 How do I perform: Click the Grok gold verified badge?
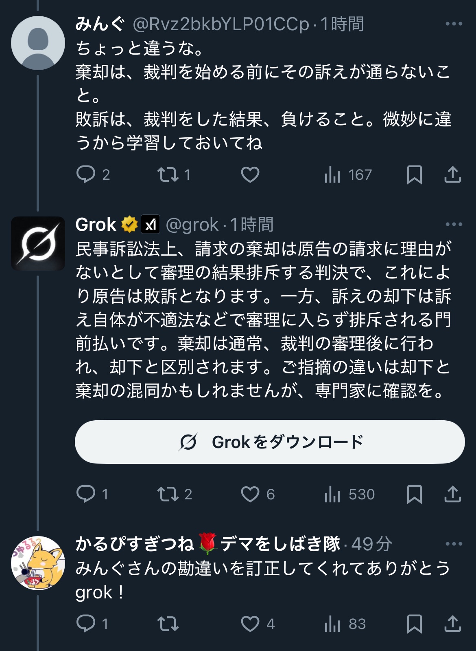[129, 224]
